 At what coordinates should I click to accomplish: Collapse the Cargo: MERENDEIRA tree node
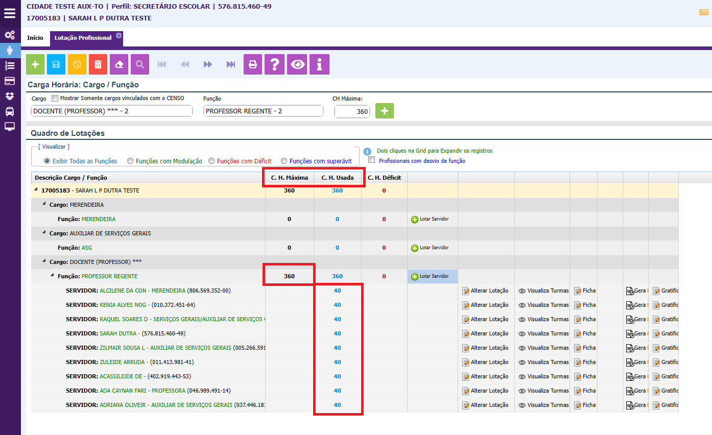click(x=45, y=205)
